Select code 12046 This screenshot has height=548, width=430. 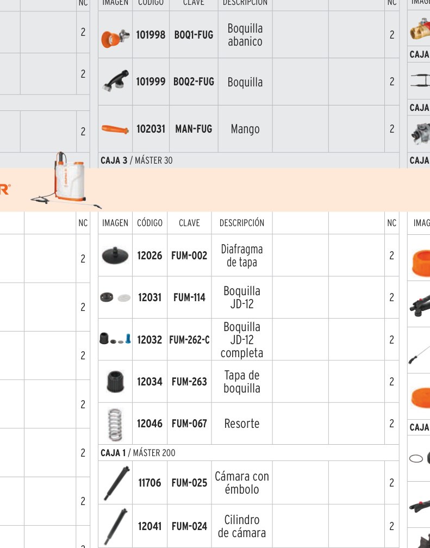(149, 424)
